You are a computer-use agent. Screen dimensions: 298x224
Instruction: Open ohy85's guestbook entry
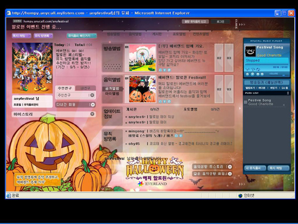coord(179,143)
